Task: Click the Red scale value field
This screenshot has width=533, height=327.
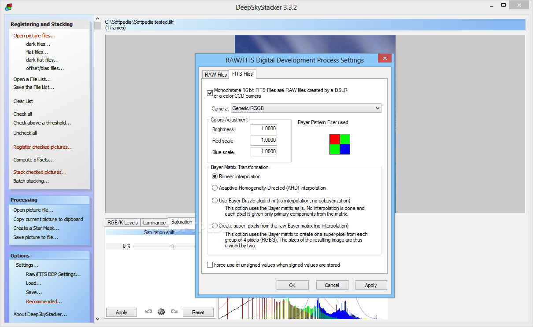Action: (x=264, y=140)
